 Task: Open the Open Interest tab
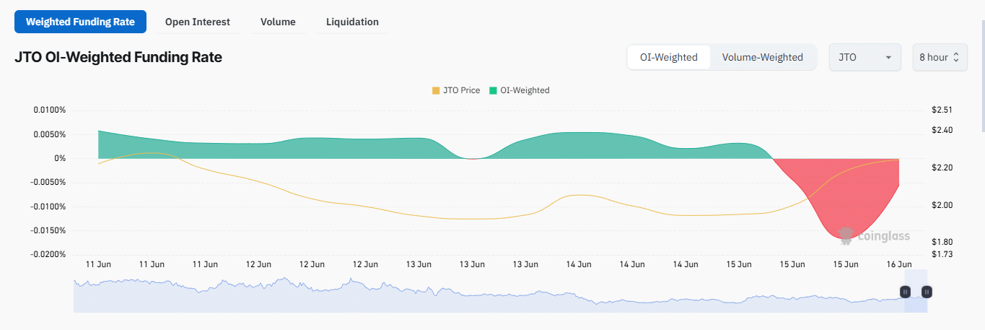pyautogui.click(x=198, y=22)
